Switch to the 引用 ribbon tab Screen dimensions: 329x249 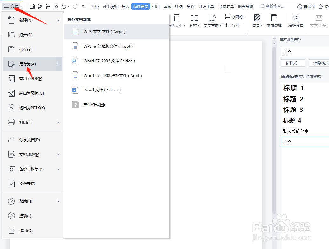point(156,6)
